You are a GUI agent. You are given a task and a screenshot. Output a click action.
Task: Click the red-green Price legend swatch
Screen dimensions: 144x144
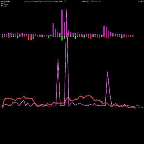(x=2, y=6)
